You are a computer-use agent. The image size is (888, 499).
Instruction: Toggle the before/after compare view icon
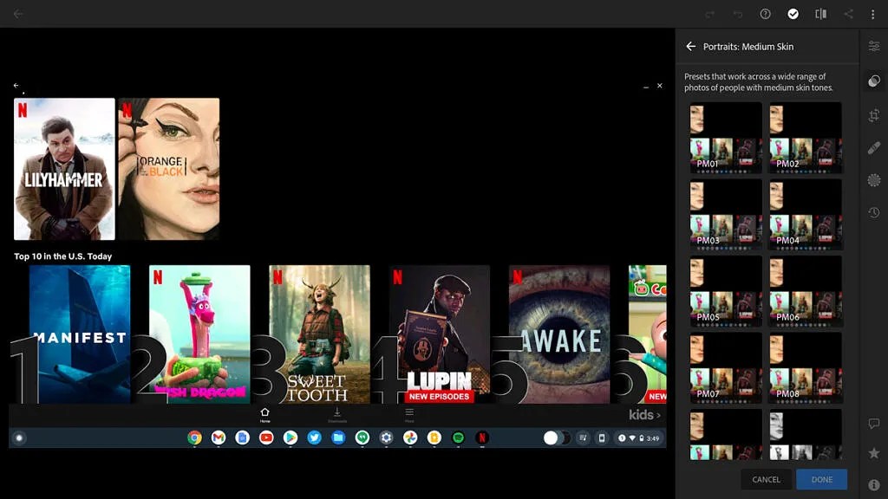(x=820, y=14)
